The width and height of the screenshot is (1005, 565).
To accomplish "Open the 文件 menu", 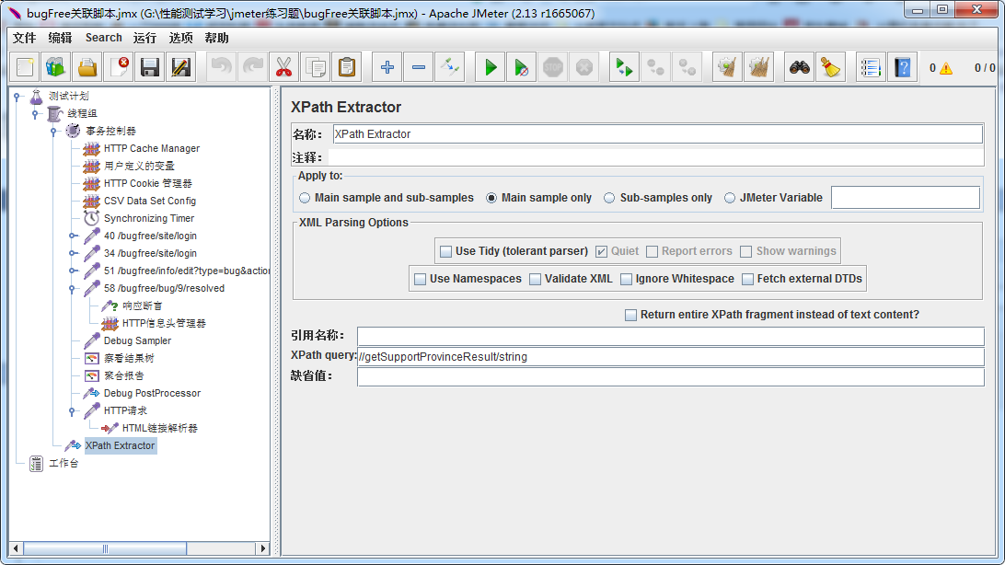I will [x=24, y=38].
